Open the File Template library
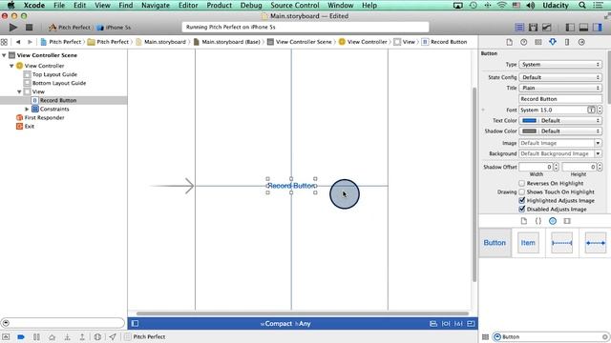Viewport: 611px width, 343px height. 524,221
